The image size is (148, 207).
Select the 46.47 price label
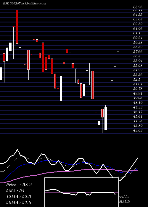click(x=138, y=112)
